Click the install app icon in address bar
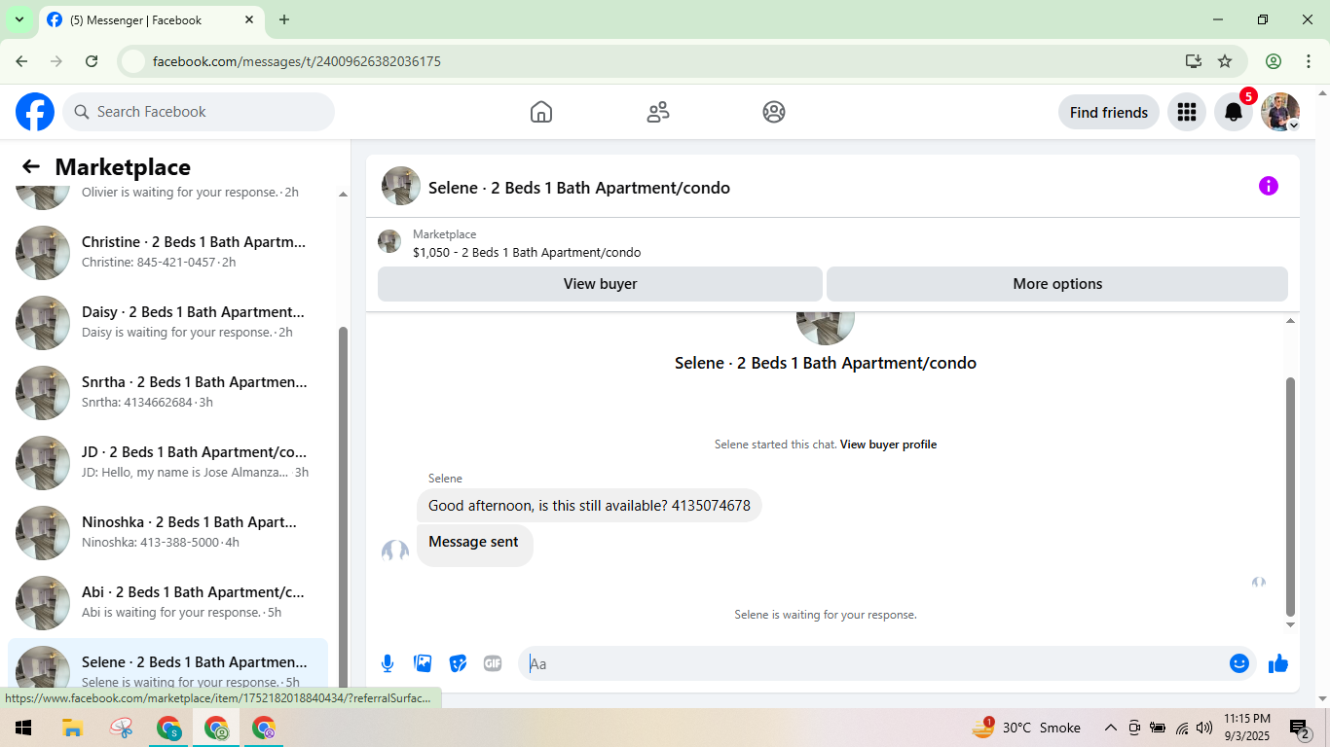1330x747 pixels. point(1194,61)
